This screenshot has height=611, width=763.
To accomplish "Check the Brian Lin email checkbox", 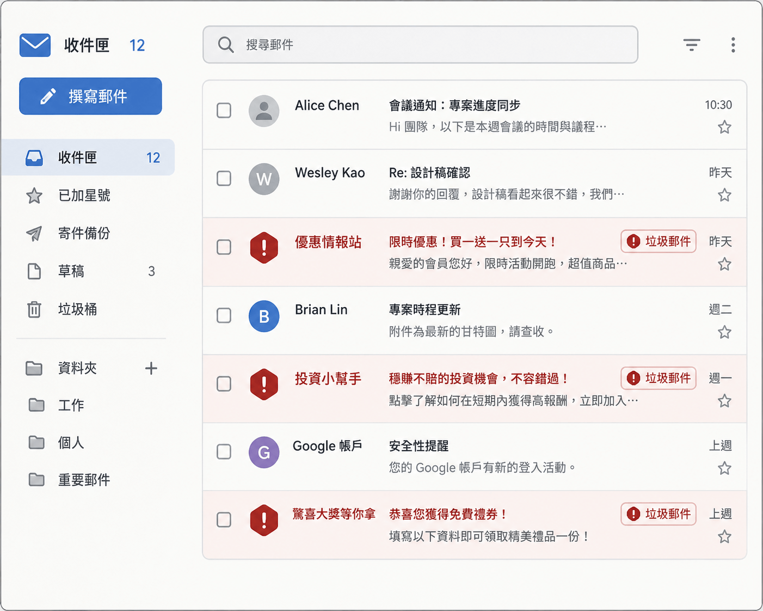I will point(224,316).
